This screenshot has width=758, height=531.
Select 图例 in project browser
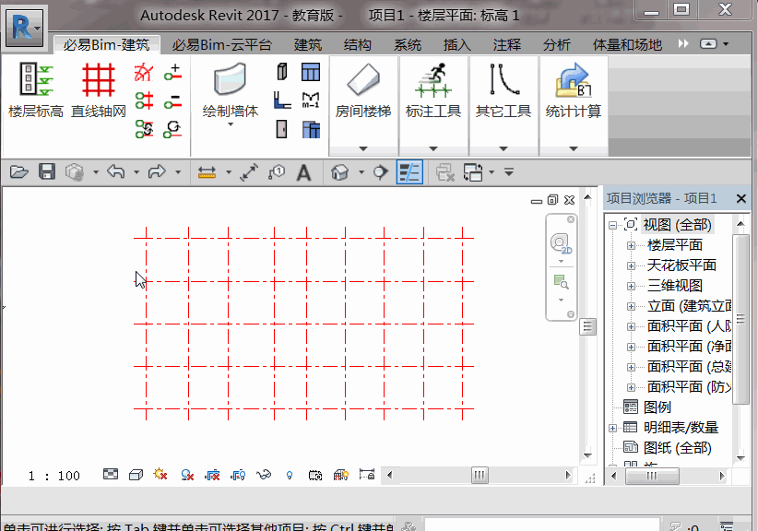(x=657, y=407)
